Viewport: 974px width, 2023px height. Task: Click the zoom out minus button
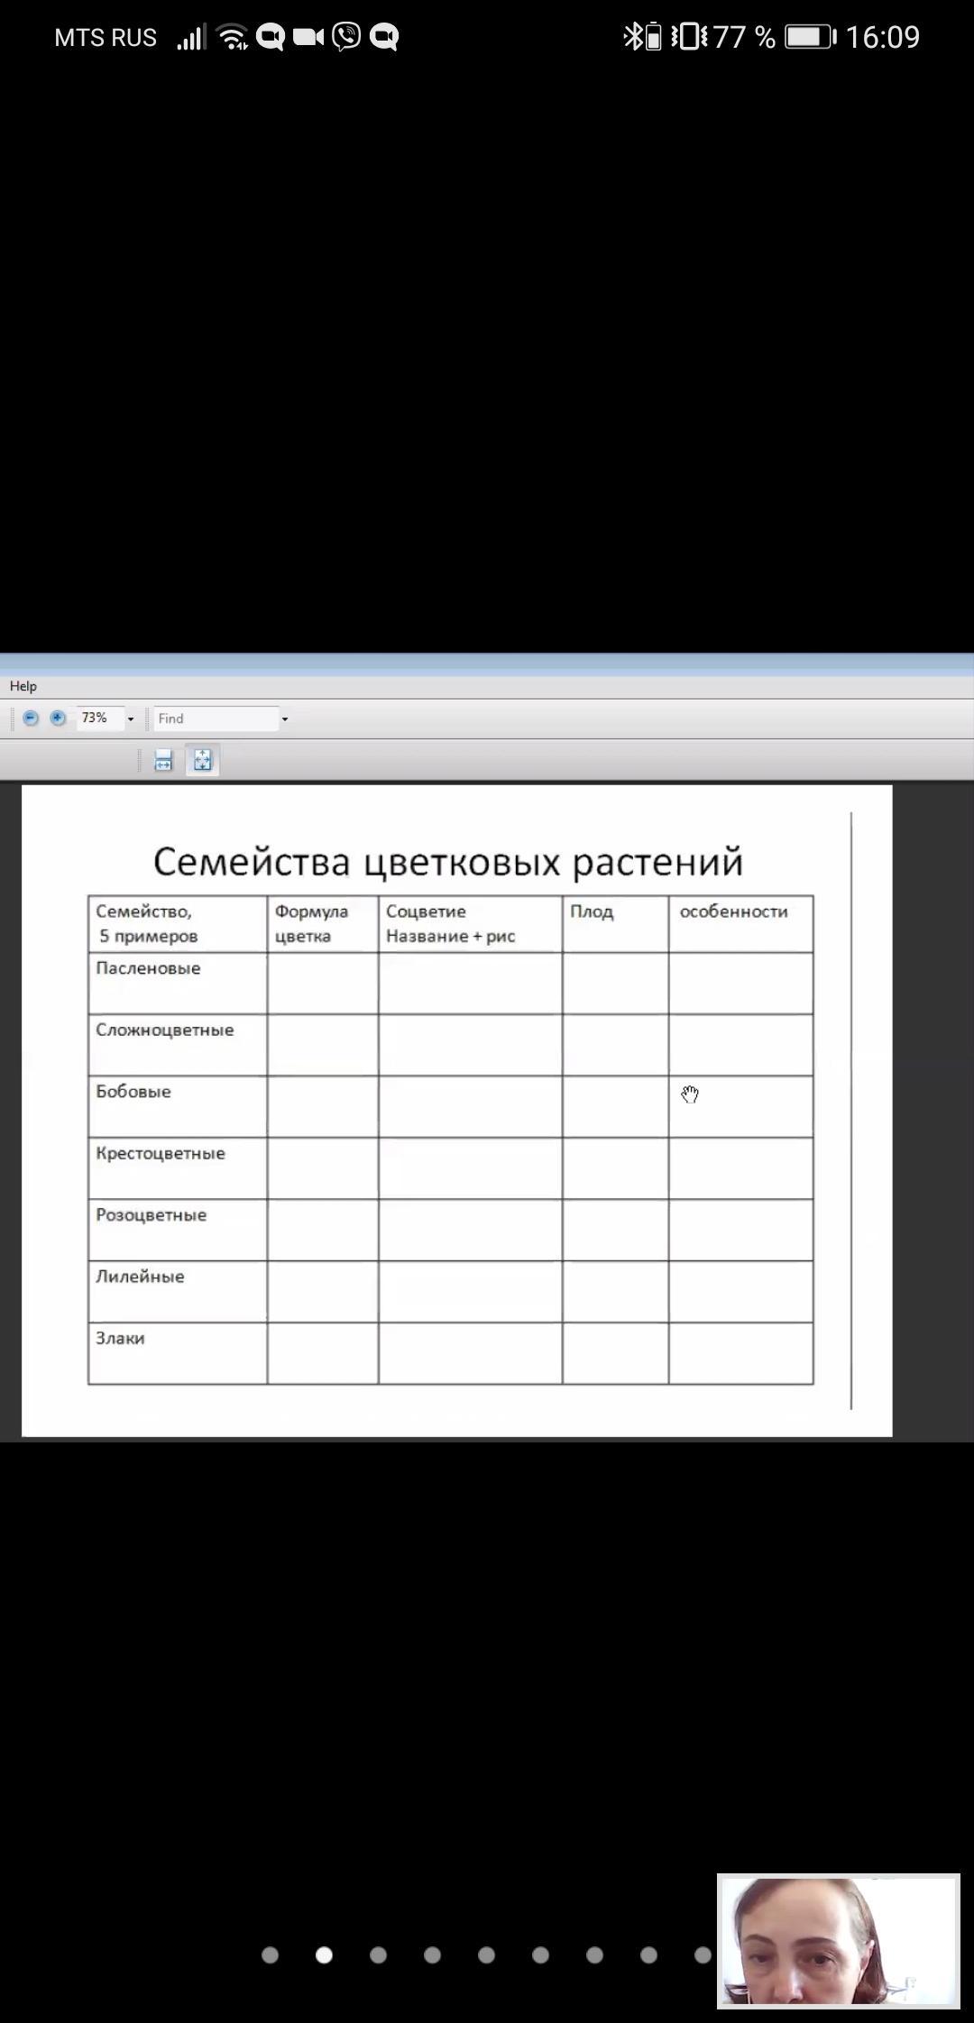point(31,719)
